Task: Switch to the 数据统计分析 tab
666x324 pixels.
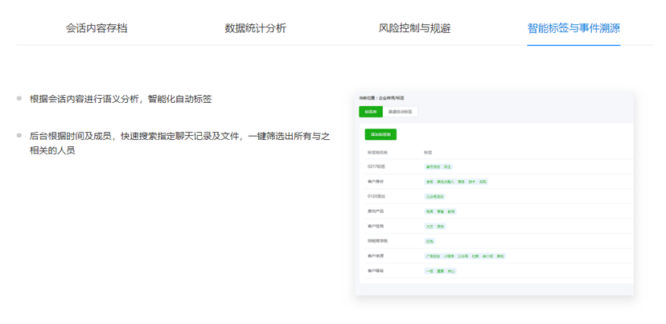Action: tap(255, 28)
